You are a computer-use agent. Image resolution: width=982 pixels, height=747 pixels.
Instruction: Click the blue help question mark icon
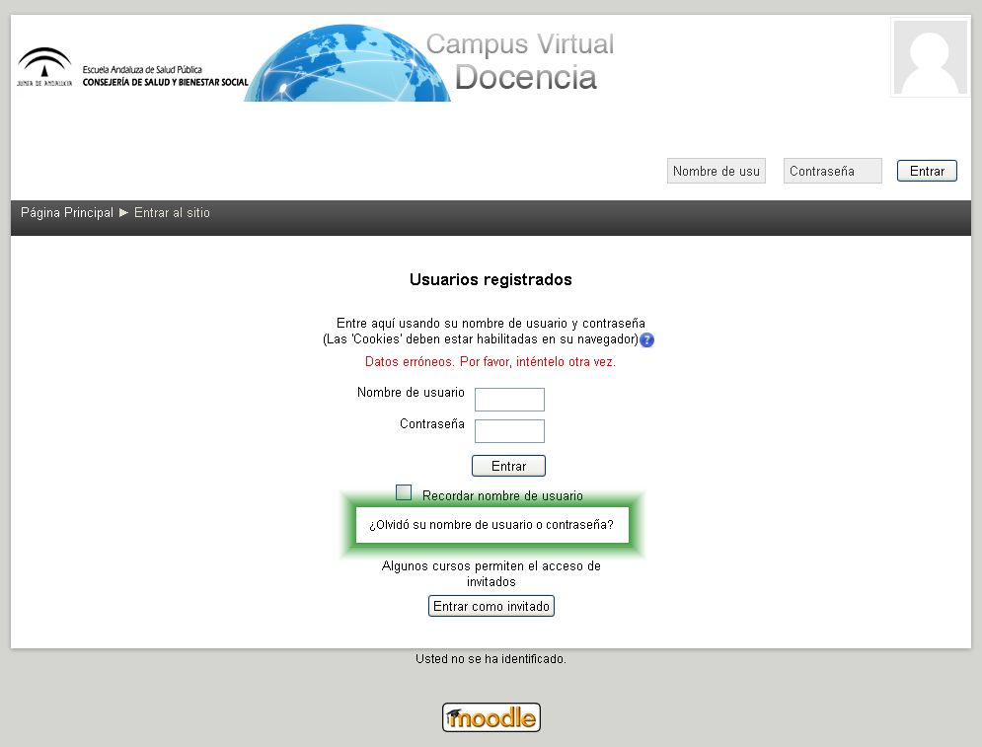click(x=647, y=340)
